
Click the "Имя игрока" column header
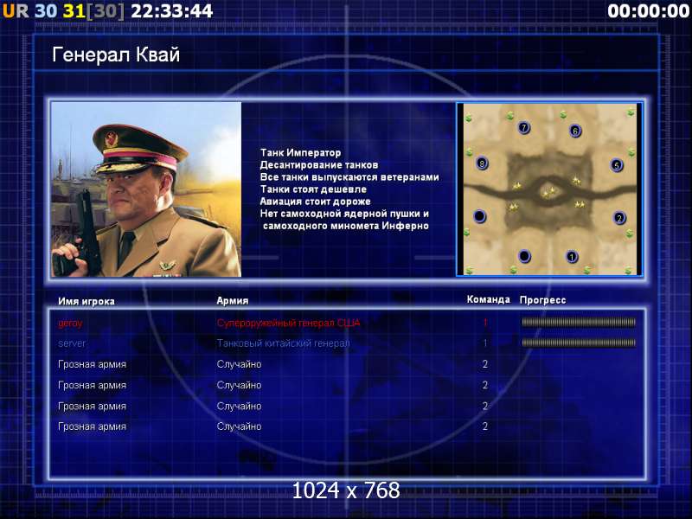(86, 301)
